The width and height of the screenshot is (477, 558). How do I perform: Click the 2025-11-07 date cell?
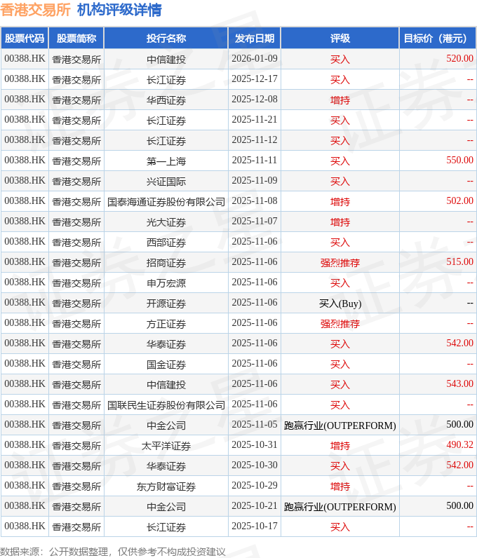255,221
